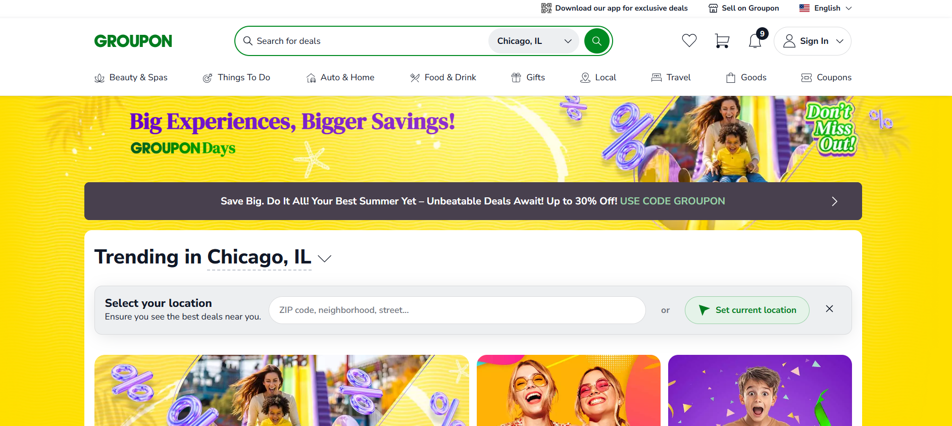Click the QR code download app icon
The height and width of the screenshot is (426, 952).
(546, 8)
